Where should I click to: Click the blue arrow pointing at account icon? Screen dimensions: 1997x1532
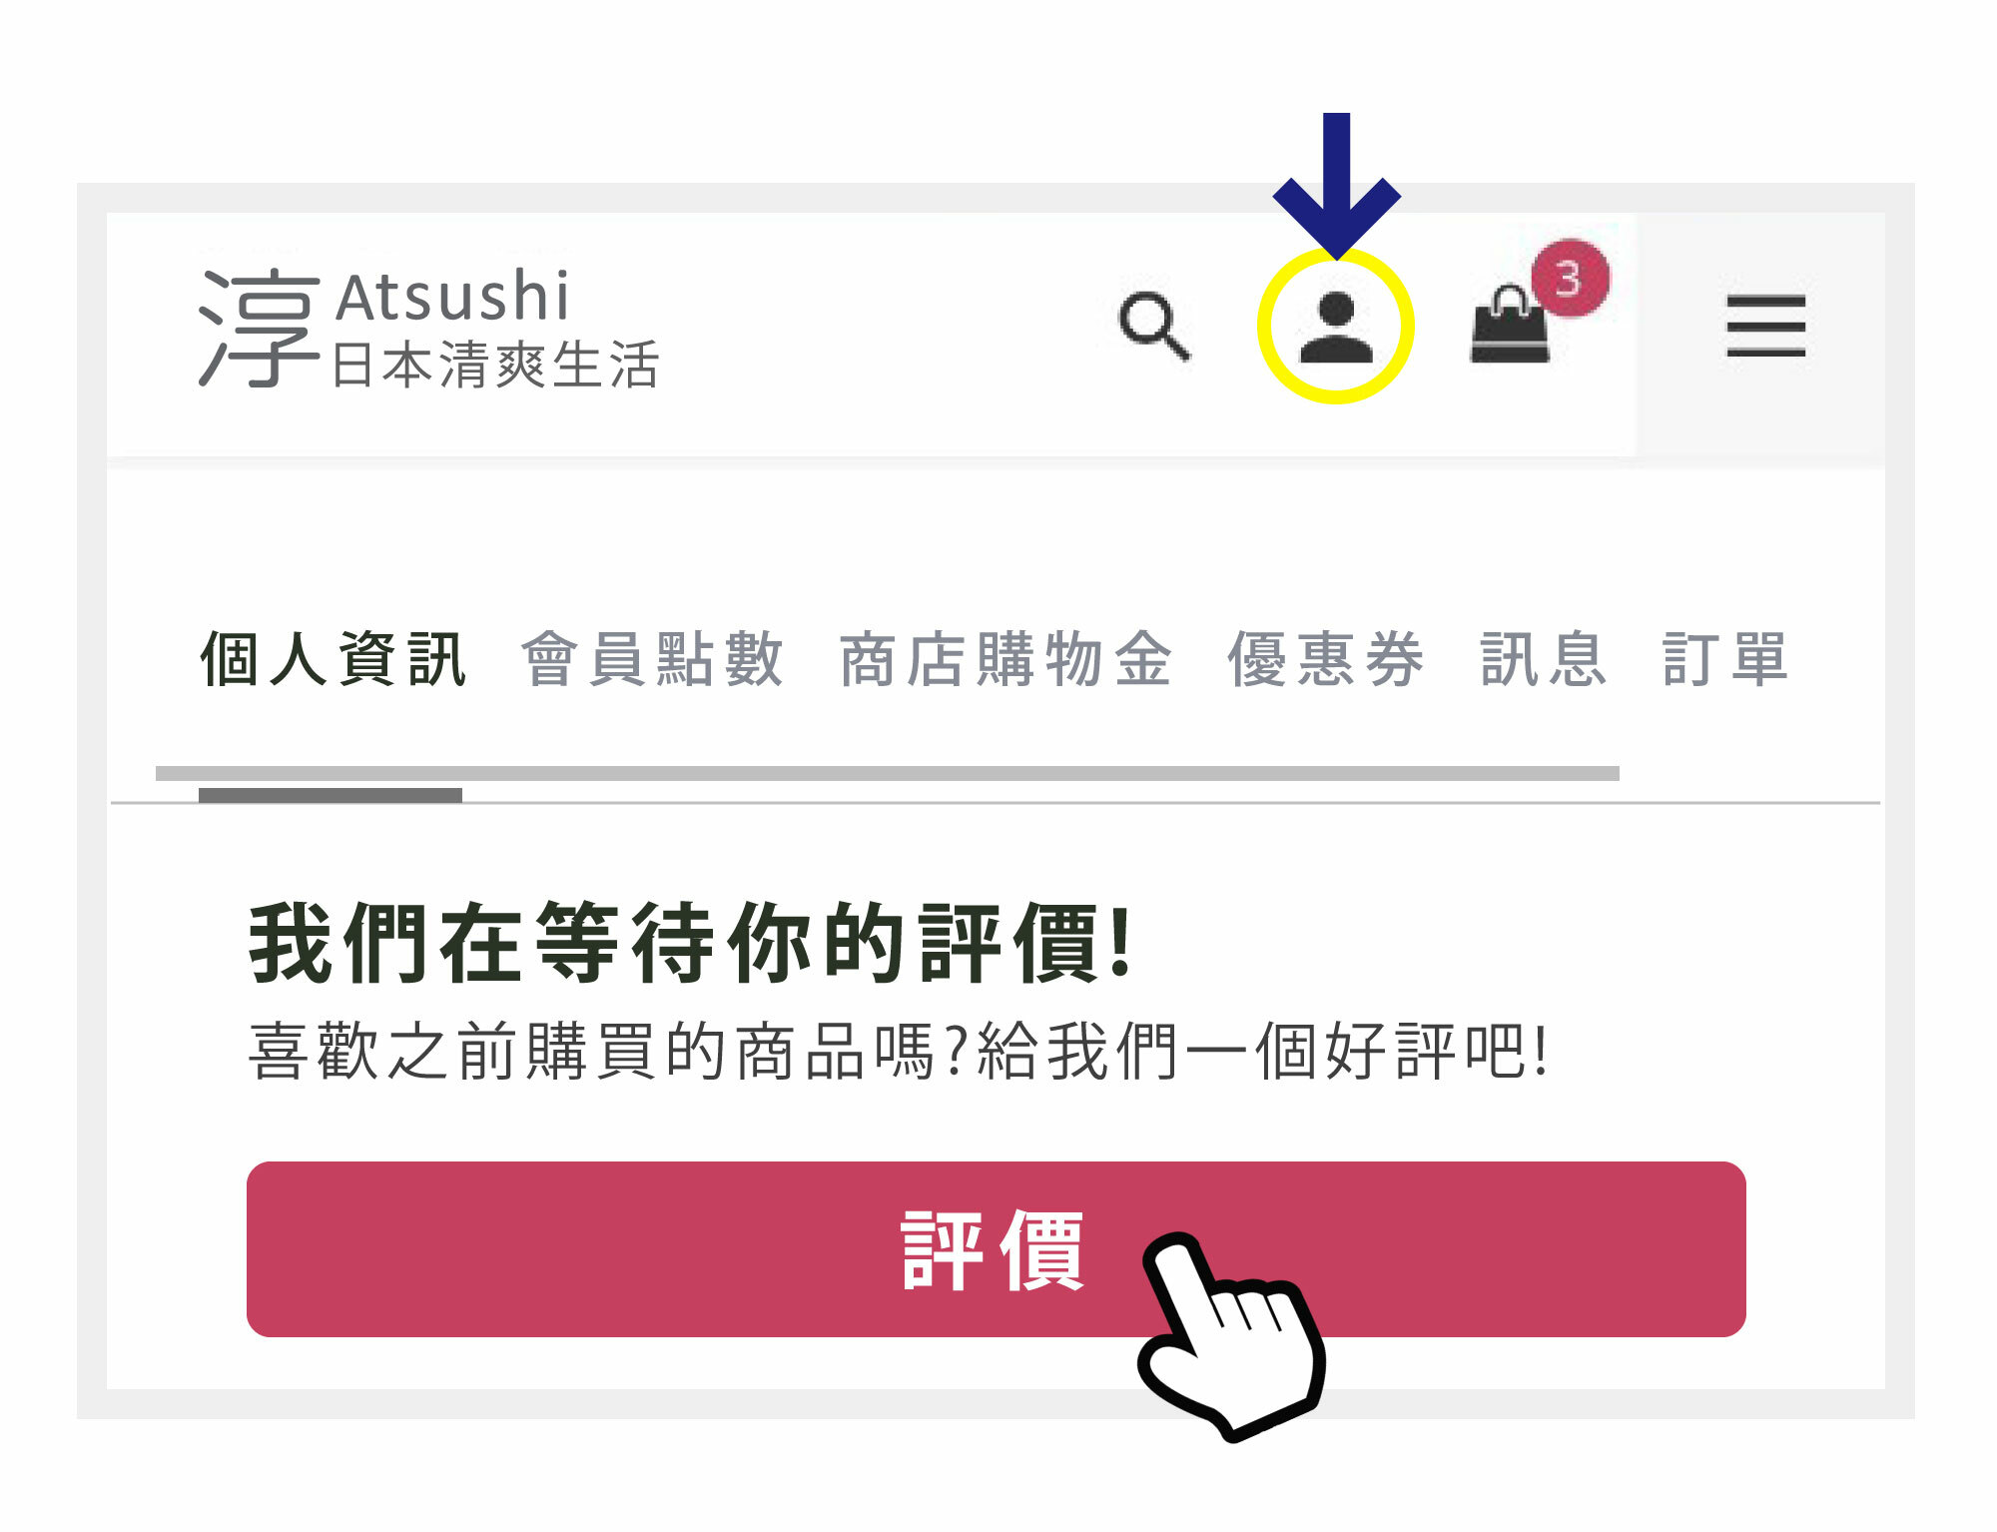pyautogui.click(x=1336, y=185)
